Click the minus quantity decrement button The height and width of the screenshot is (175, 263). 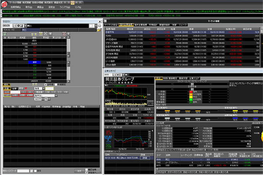pyautogui.click(x=24, y=92)
